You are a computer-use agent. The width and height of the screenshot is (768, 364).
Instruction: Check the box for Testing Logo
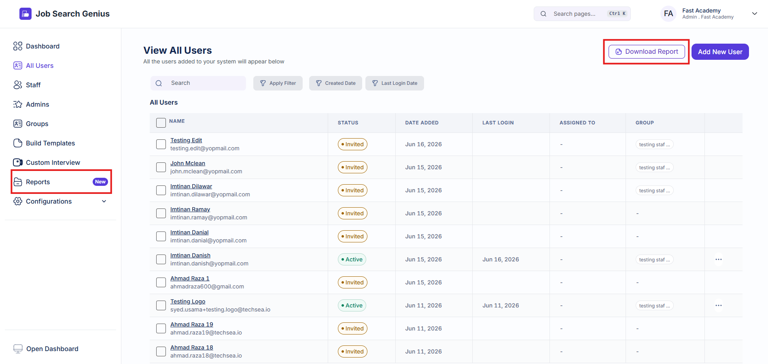pyautogui.click(x=161, y=305)
